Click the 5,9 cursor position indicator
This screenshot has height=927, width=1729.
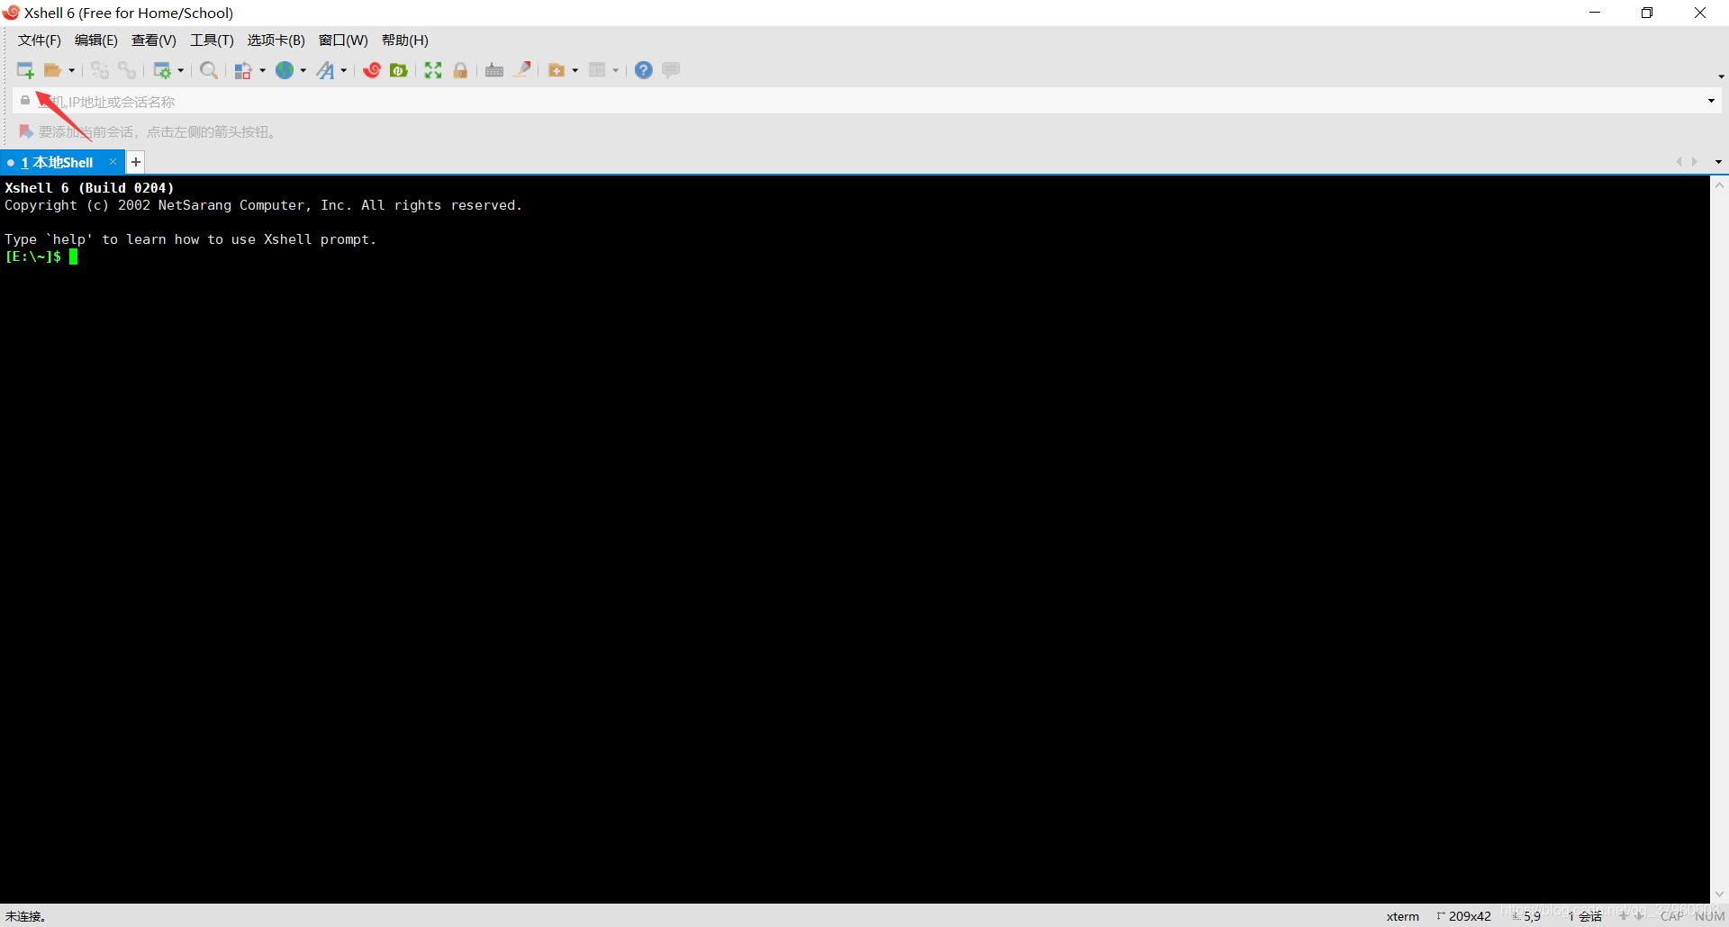[1526, 916]
